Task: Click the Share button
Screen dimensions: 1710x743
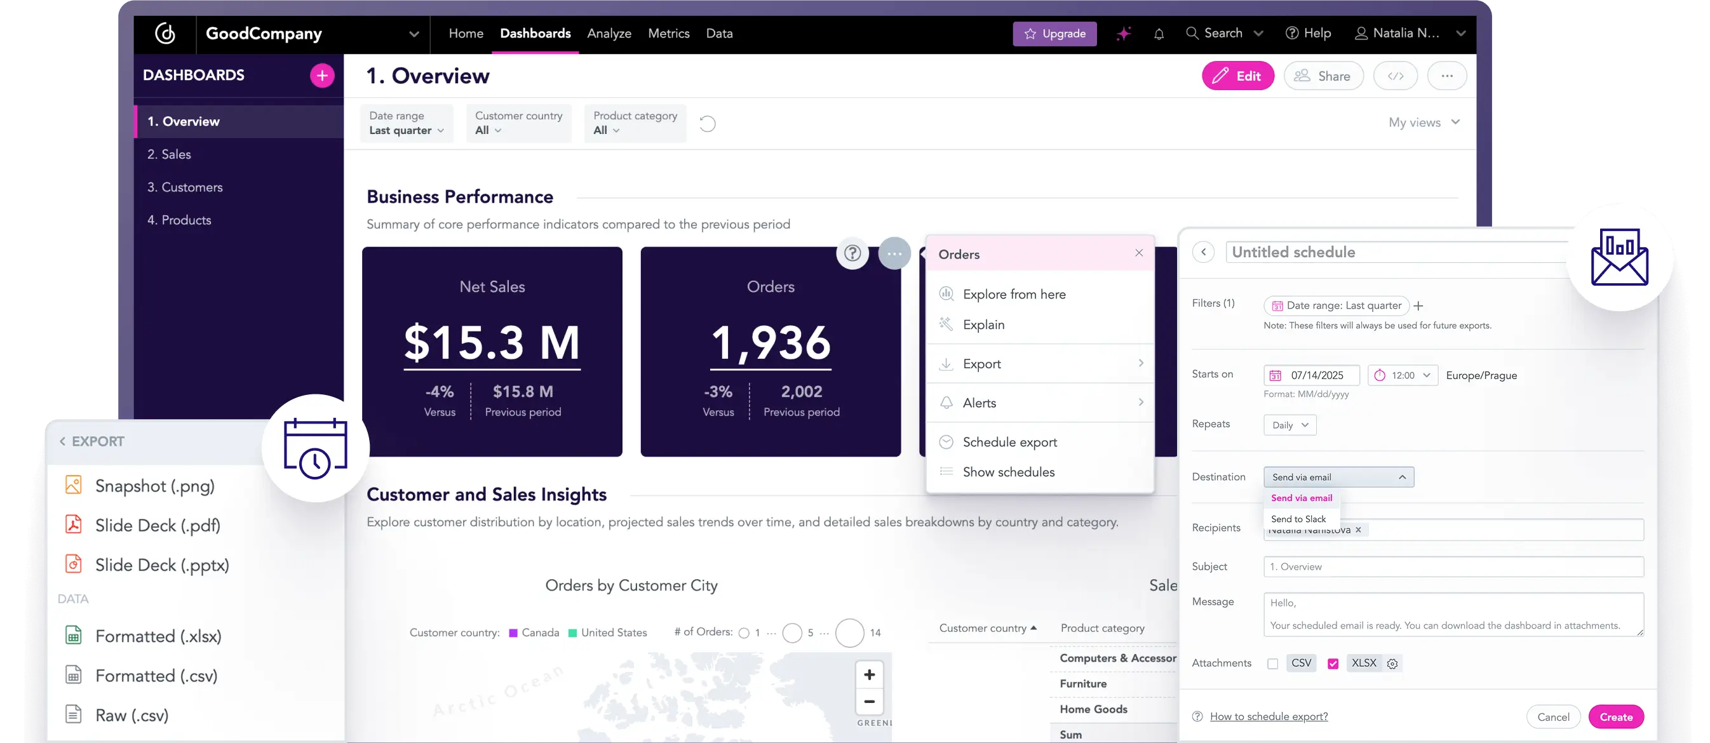Action: [1323, 76]
